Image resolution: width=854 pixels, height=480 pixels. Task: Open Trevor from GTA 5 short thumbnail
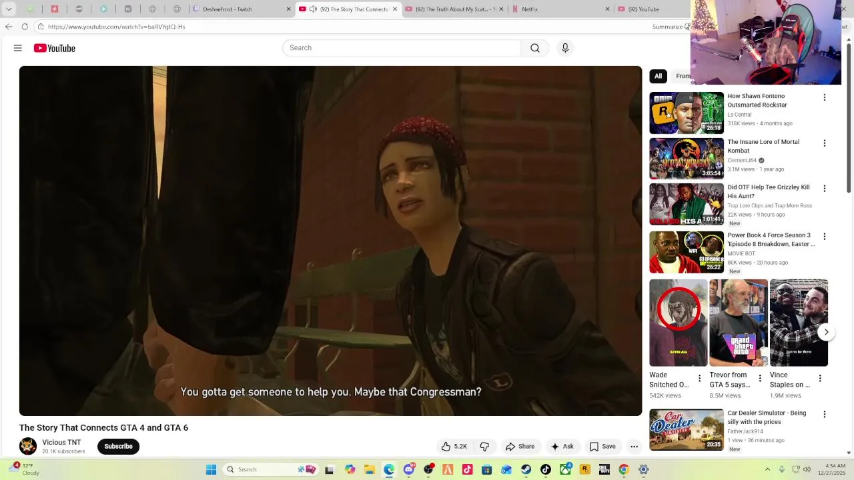pos(739,323)
